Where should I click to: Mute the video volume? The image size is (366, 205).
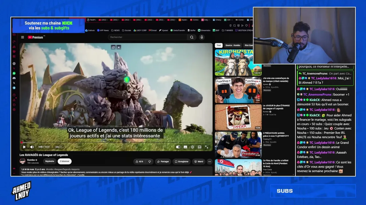[32, 147]
